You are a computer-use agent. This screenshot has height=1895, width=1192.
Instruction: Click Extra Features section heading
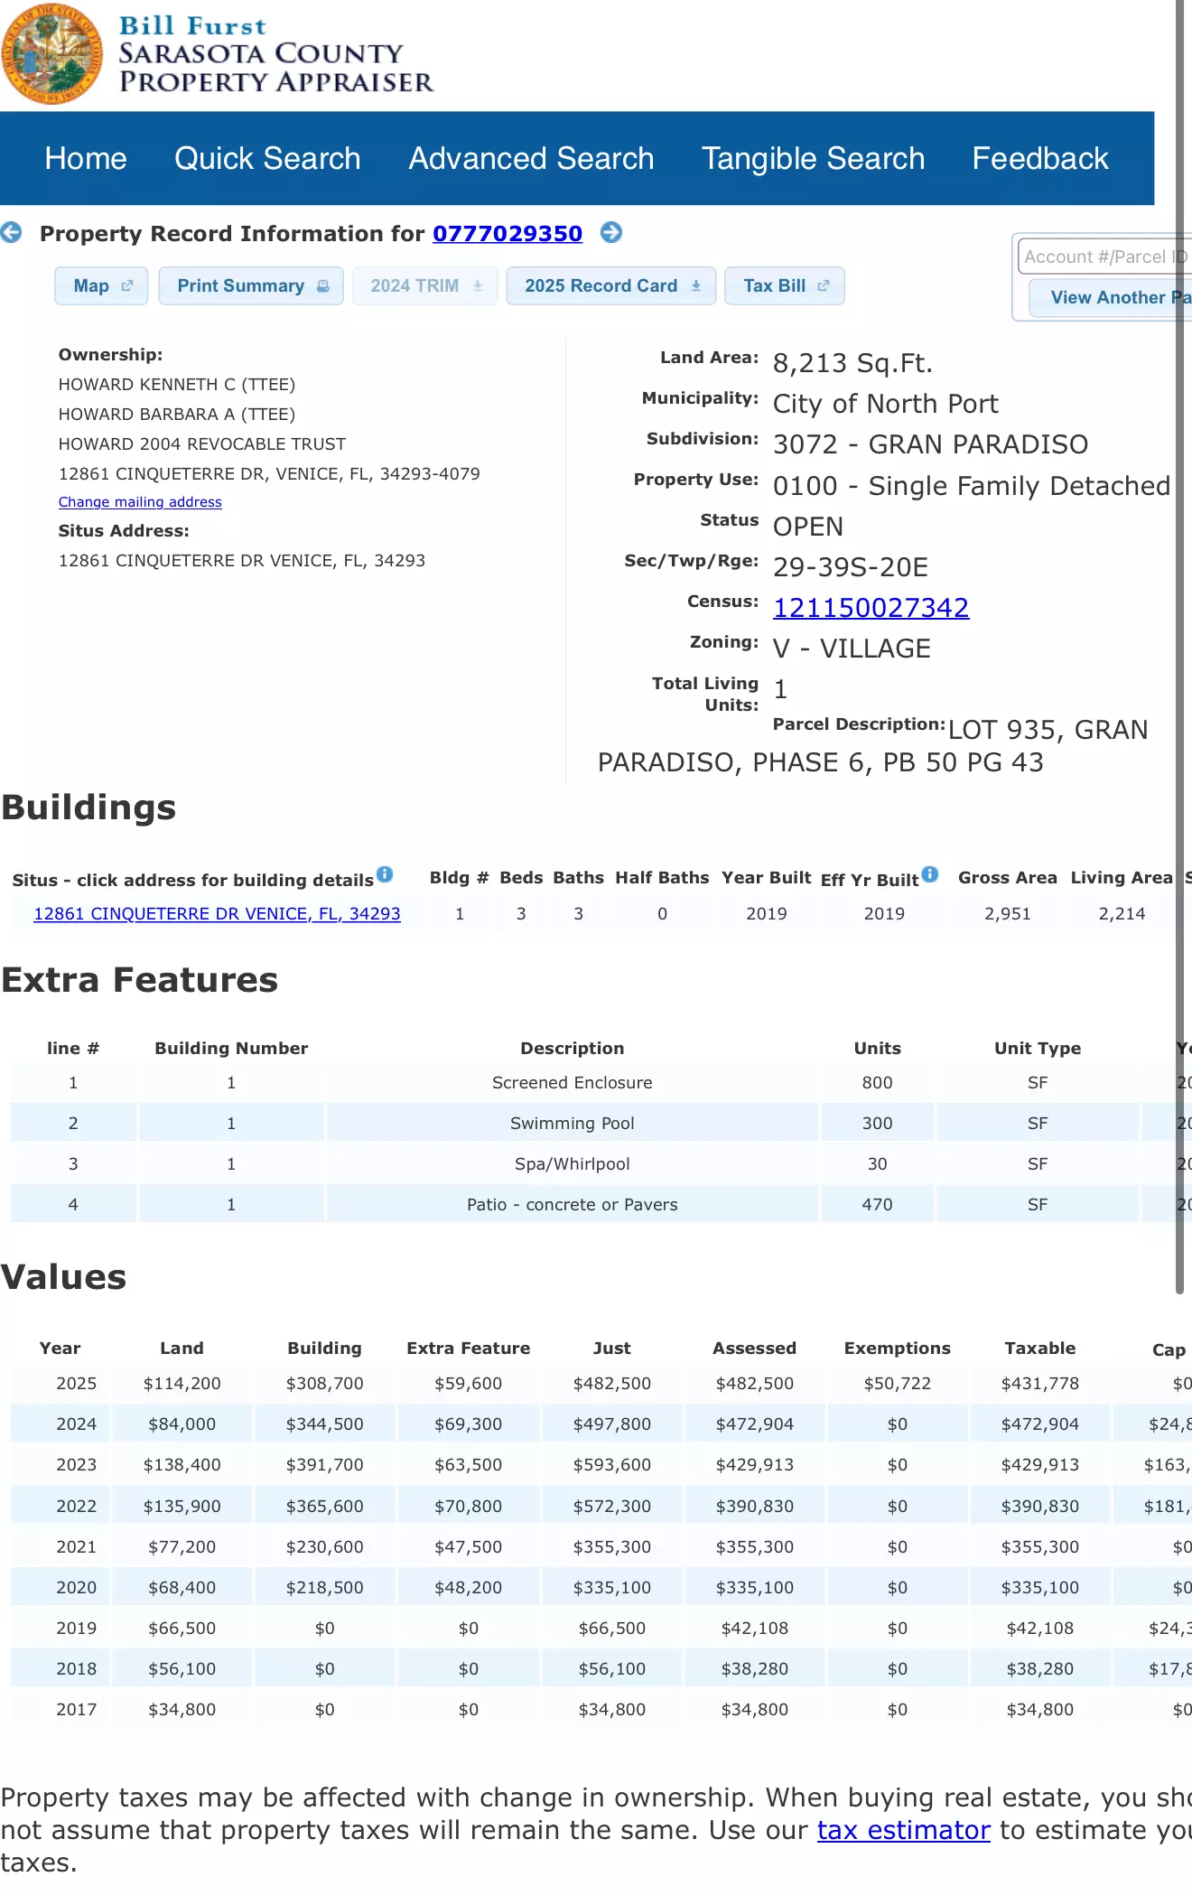point(139,980)
